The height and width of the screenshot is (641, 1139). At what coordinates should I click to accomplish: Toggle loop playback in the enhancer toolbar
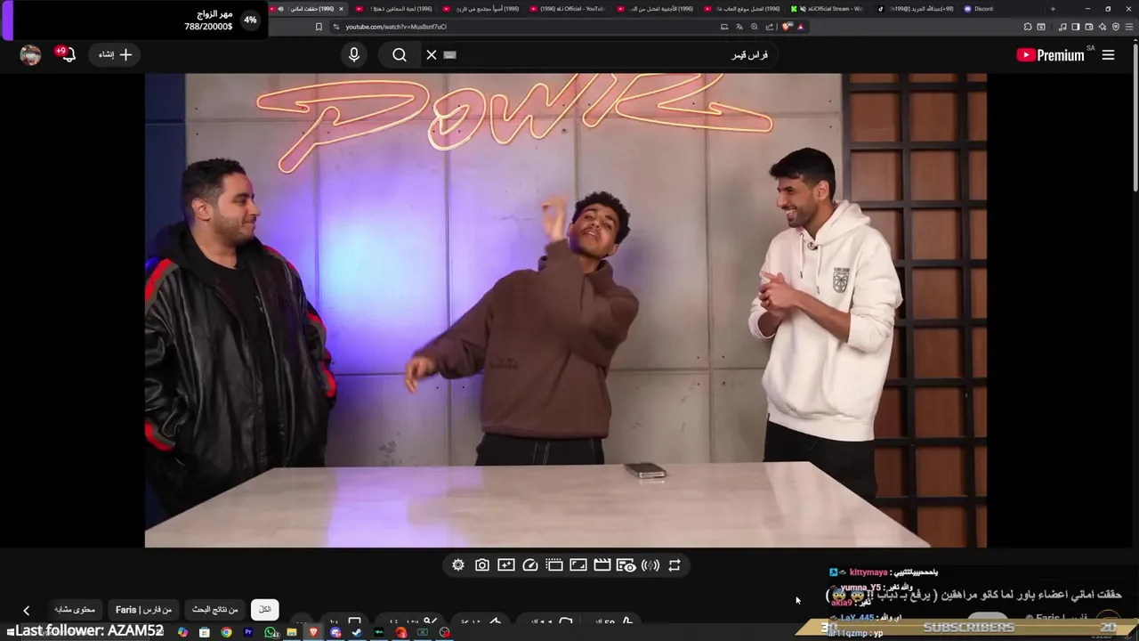coord(675,565)
